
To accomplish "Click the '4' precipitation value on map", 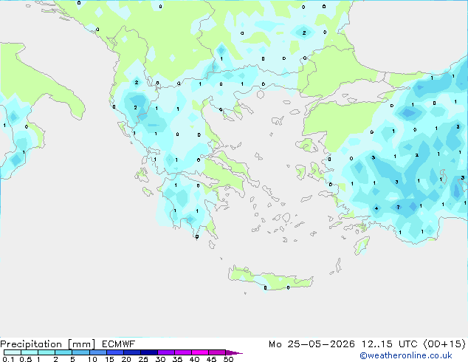I will click(376, 208).
